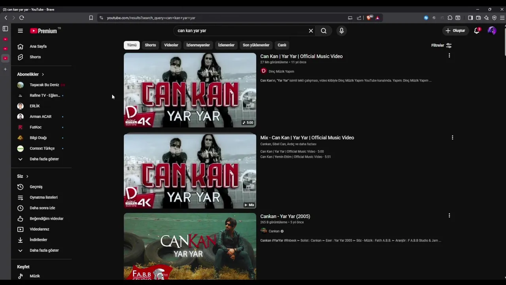The width and height of the screenshot is (506, 285).
Task: Go back with the browser back arrow
Action: point(6,18)
